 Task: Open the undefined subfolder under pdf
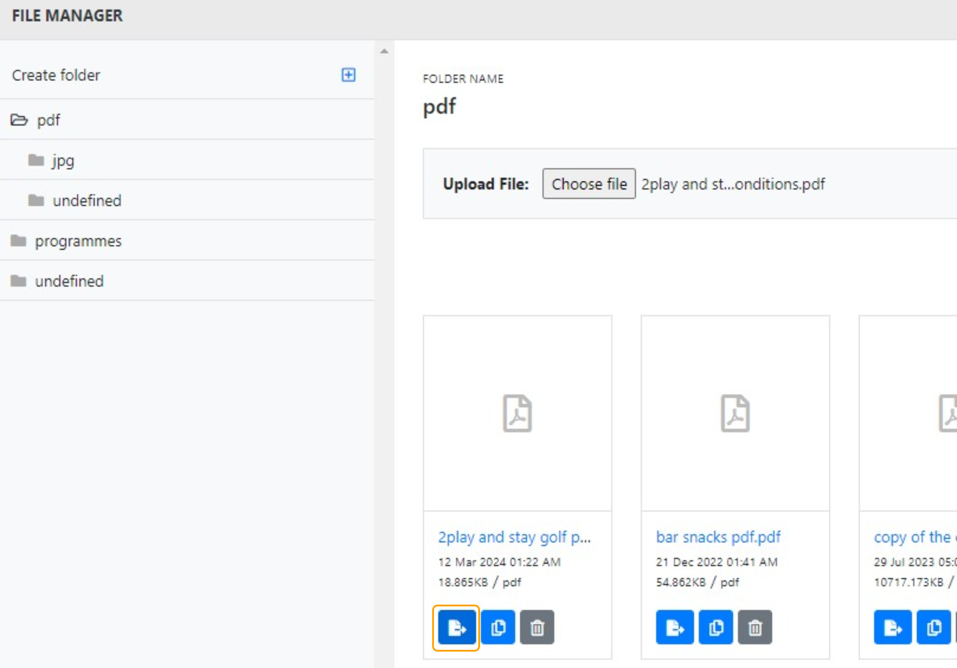tap(86, 201)
